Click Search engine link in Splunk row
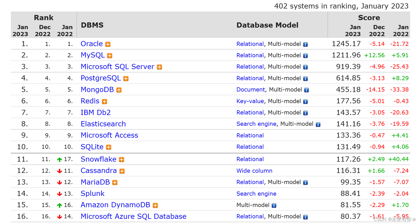This screenshot has width=420, height=224. click(x=256, y=194)
